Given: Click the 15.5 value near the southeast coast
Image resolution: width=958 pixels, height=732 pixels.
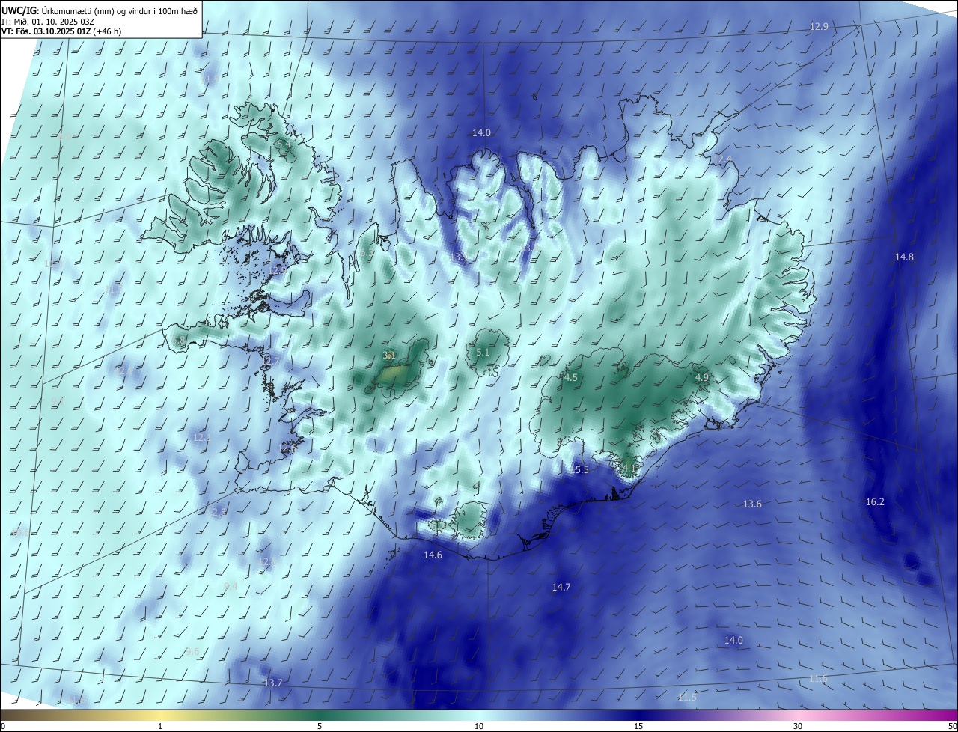Looking at the screenshot, I should (x=580, y=469).
